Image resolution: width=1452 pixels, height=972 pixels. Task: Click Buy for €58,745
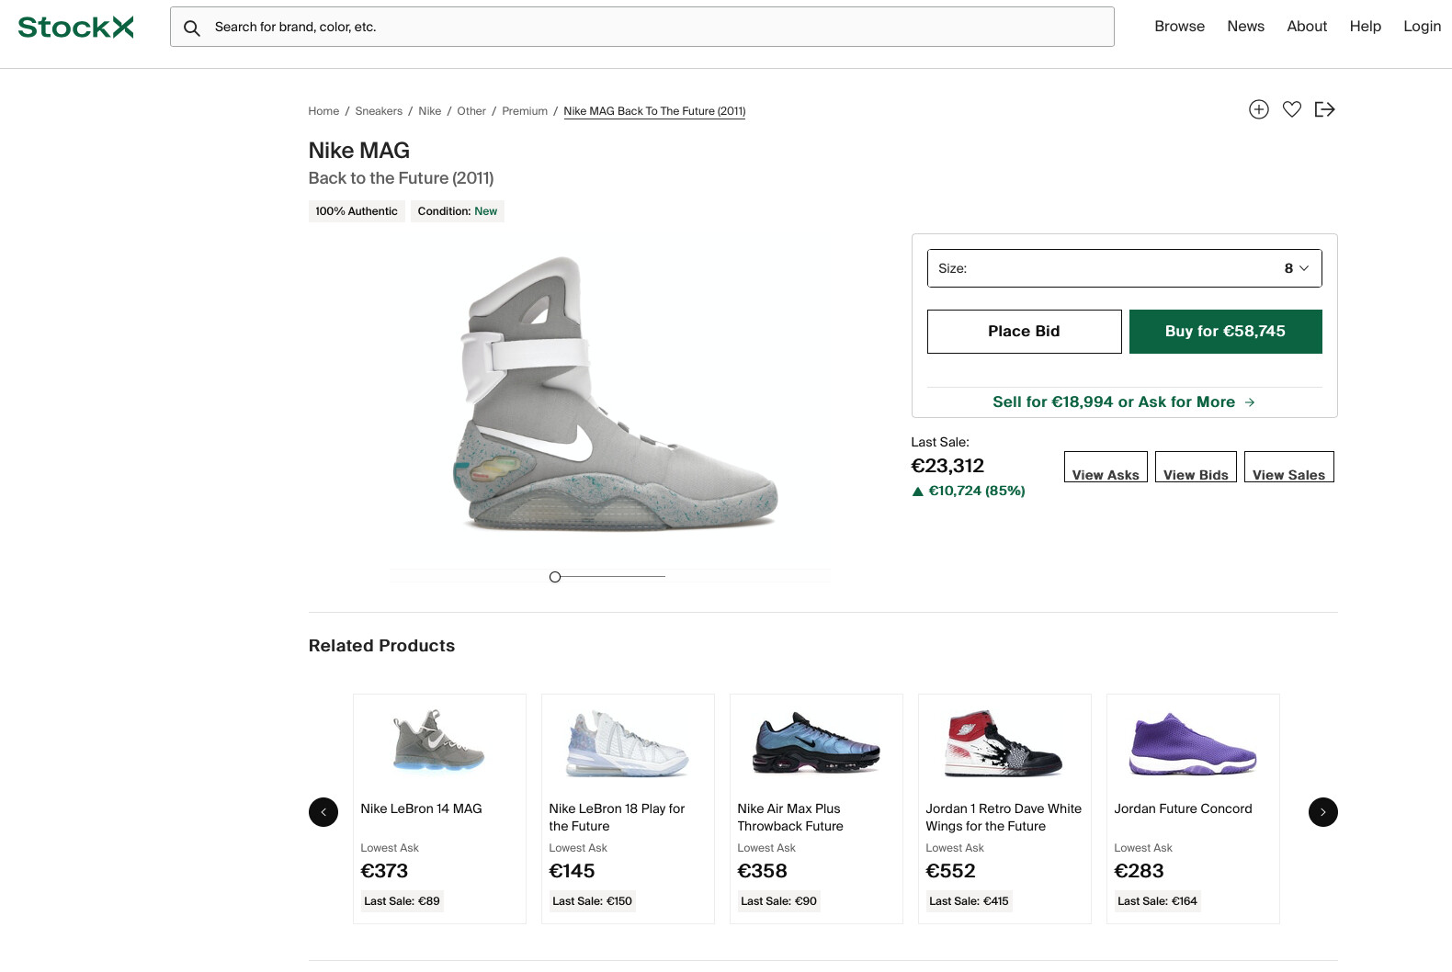coord(1226,332)
